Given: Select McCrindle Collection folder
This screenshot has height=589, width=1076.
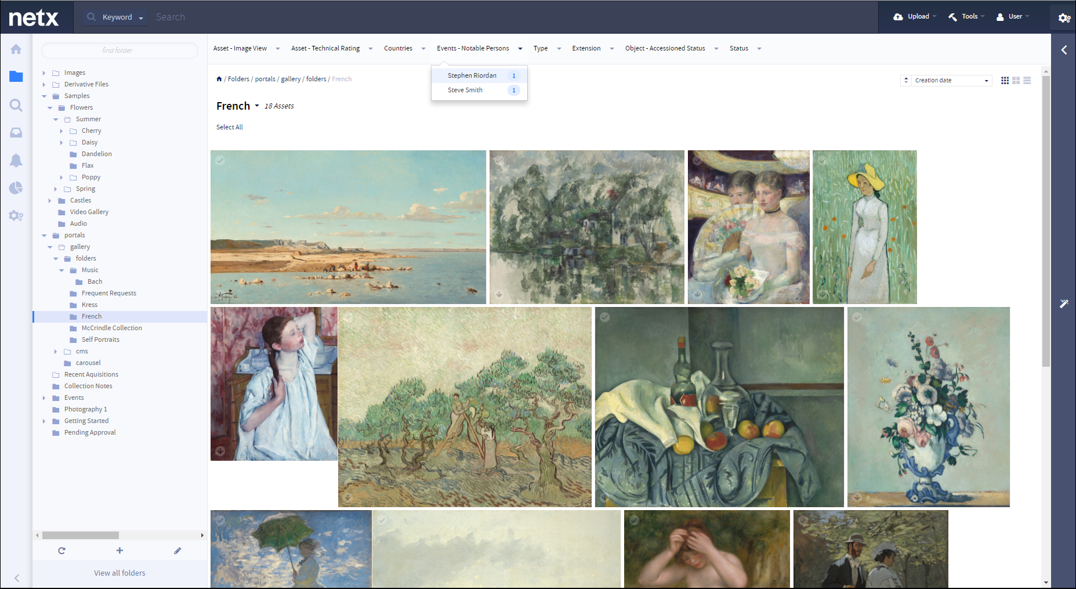Looking at the screenshot, I should click(x=111, y=328).
